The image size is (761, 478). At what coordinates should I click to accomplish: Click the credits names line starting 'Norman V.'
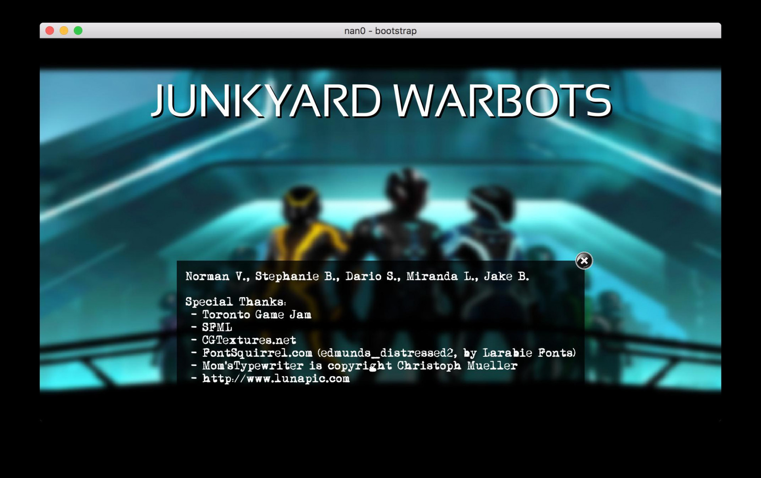pos(357,276)
